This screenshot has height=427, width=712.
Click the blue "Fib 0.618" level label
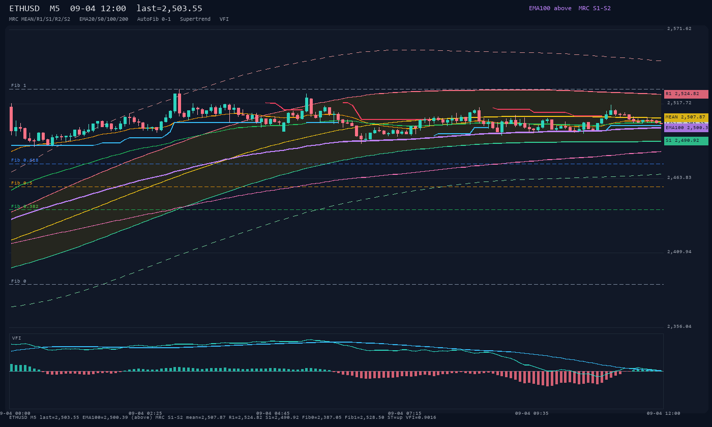pyautogui.click(x=25, y=160)
